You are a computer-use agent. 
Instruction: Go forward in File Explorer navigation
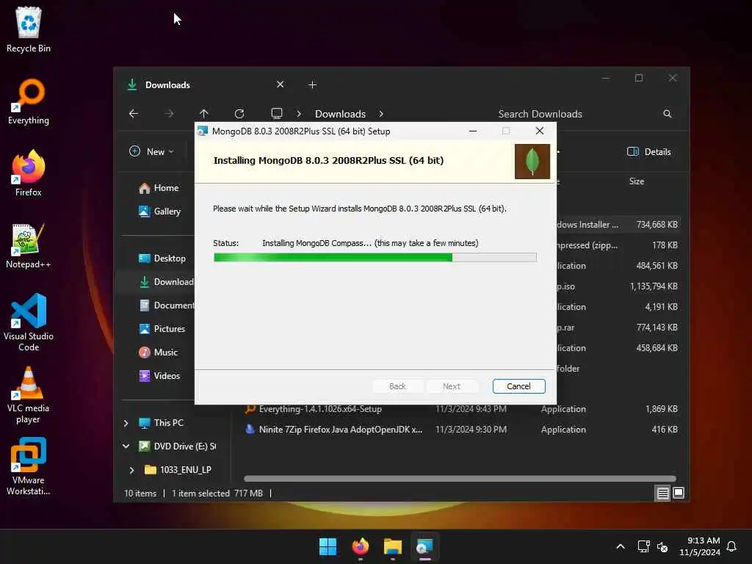(x=168, y=114)
